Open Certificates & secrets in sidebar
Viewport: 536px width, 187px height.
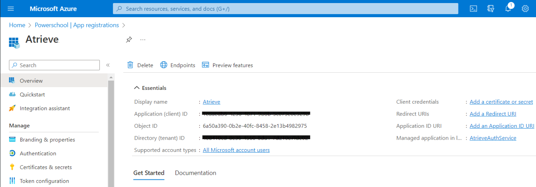[46, 167]
